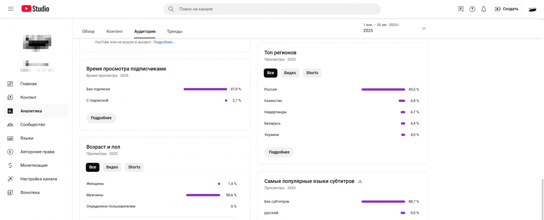Image resolution: width=544 pixels, height=220 pixels.
Task: Open the hamburger navigation menu
Action: [x=10, y=9]
